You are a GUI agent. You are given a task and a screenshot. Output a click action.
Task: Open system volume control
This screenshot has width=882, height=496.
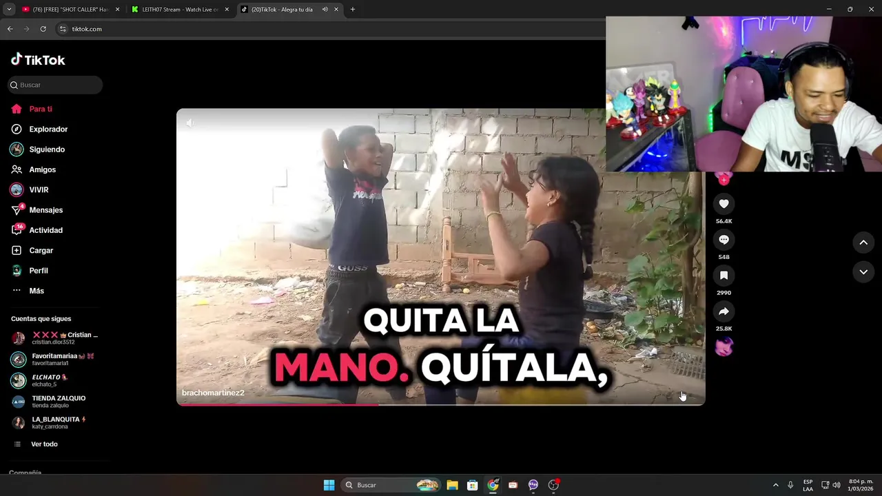pyautogui.click(x=837, y=485)
